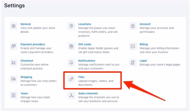Open Shipping settings link
This screenshot has height=111, width=190.
(26, 77)
